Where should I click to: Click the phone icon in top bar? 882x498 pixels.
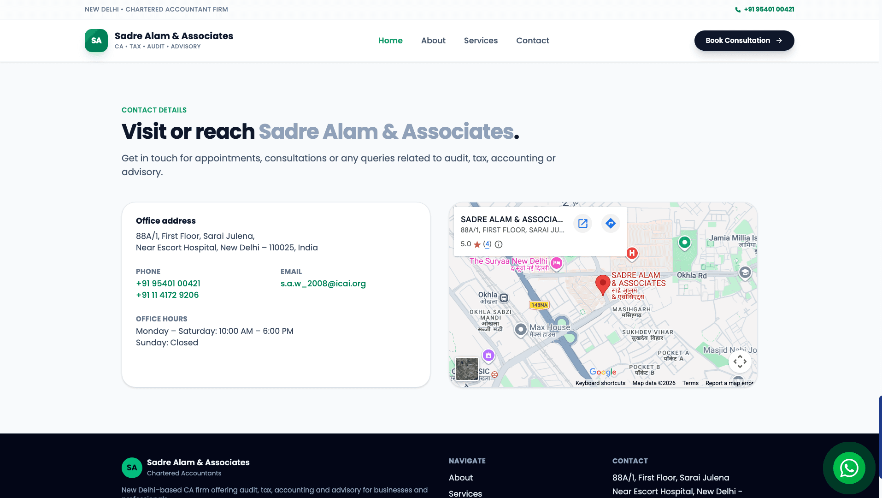tap(738, 10)
